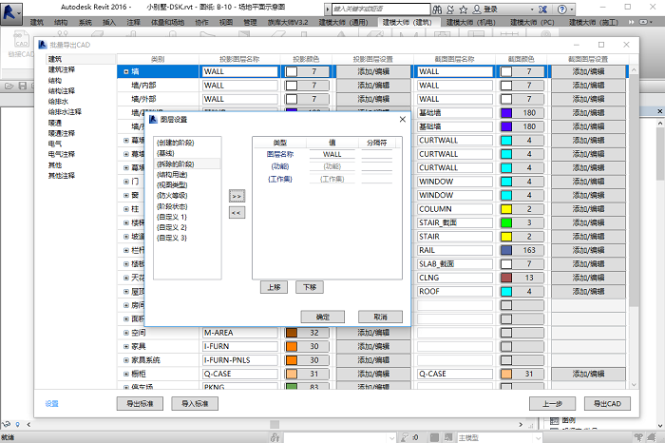Expand the 门 category row
Viewport: 665px width, 443px height.
tap(126, 182)
